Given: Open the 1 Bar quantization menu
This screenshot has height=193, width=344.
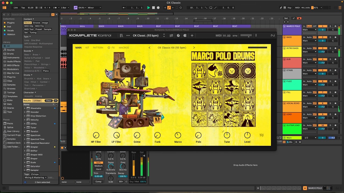Looking at the screenshot, I should point(65,8).
